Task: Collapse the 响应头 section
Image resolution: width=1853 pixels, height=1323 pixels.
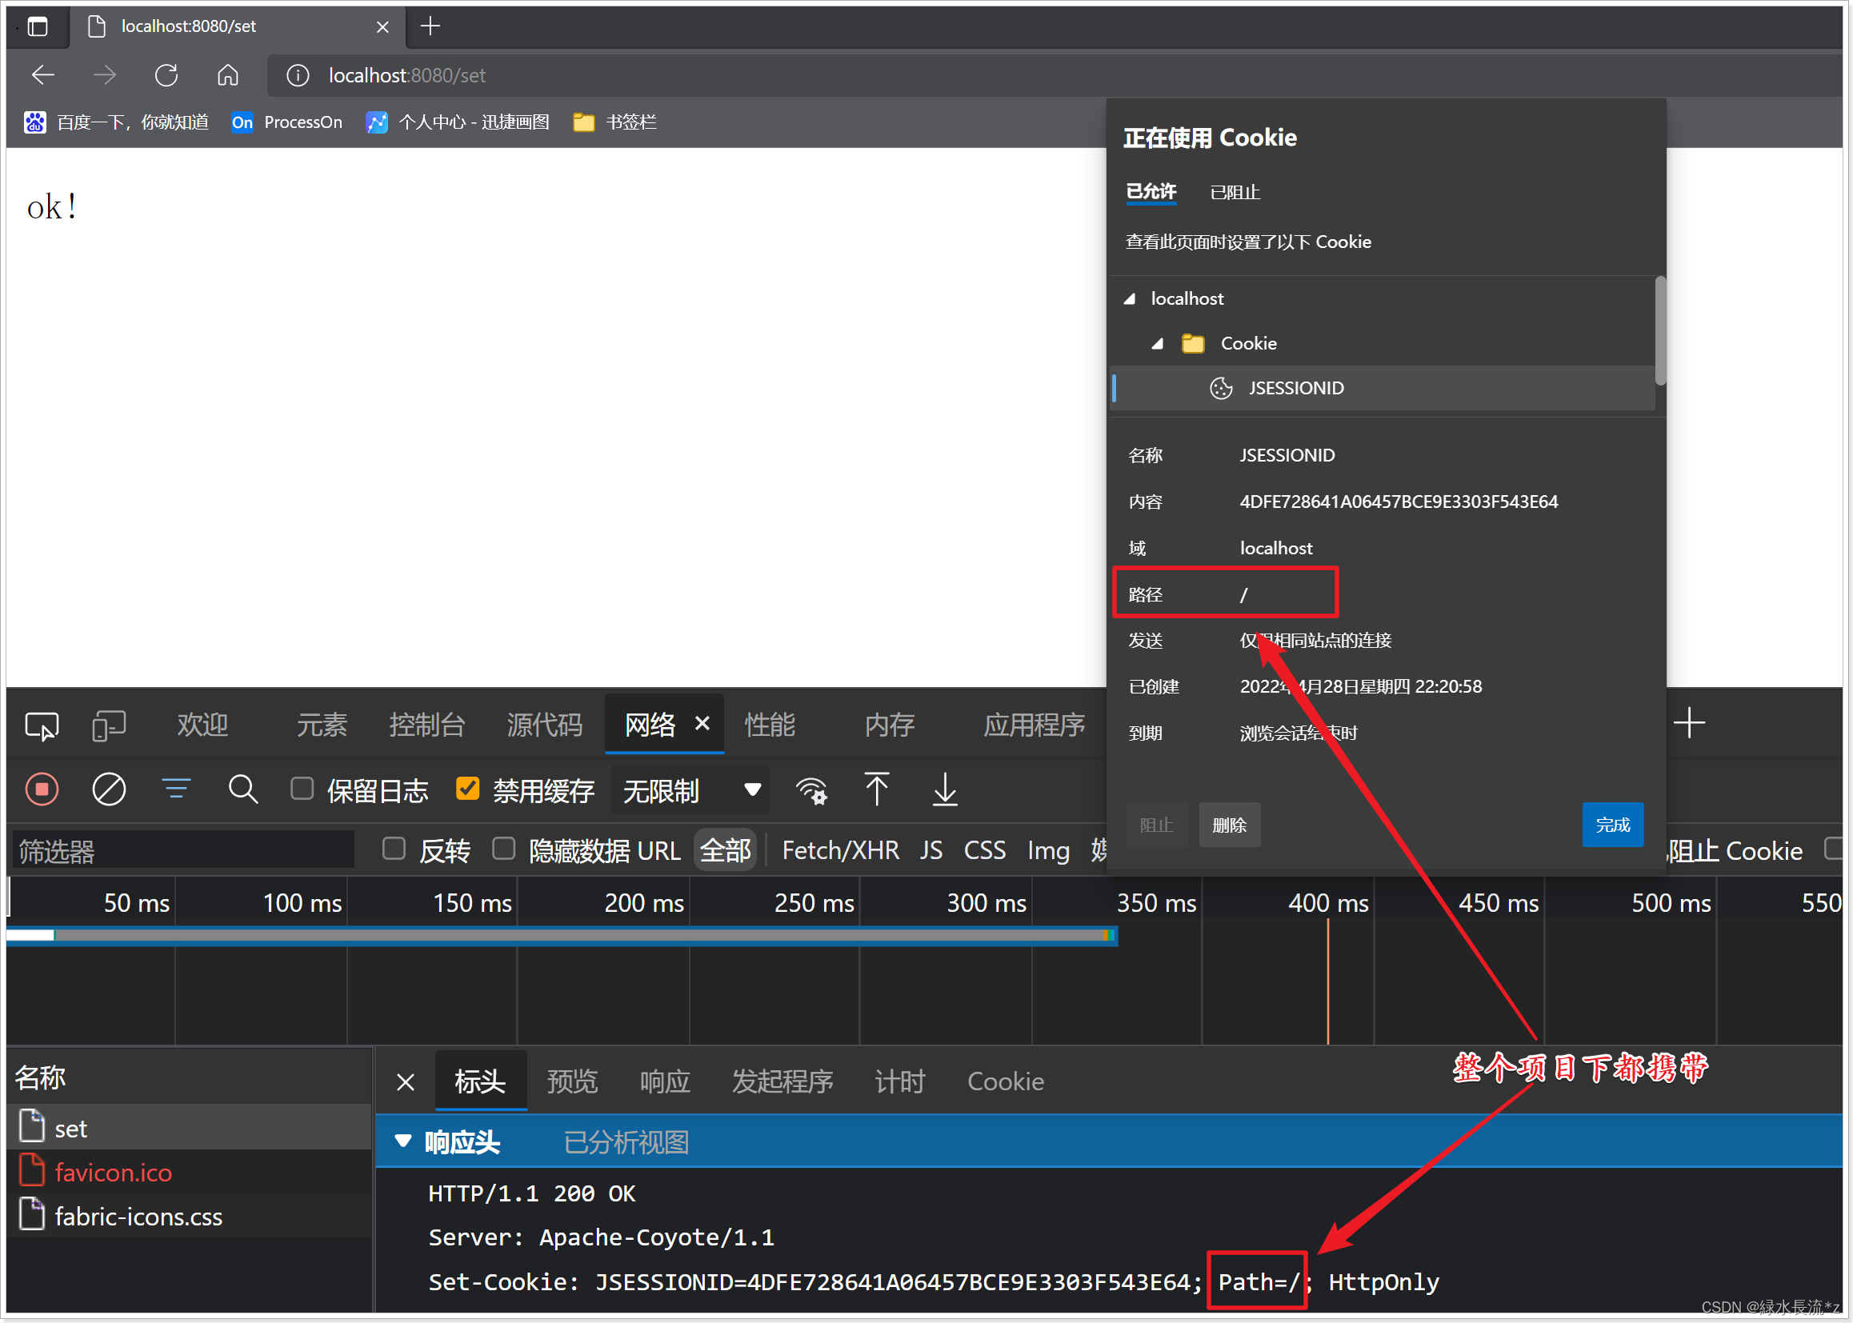Action: click(403, 1142)
